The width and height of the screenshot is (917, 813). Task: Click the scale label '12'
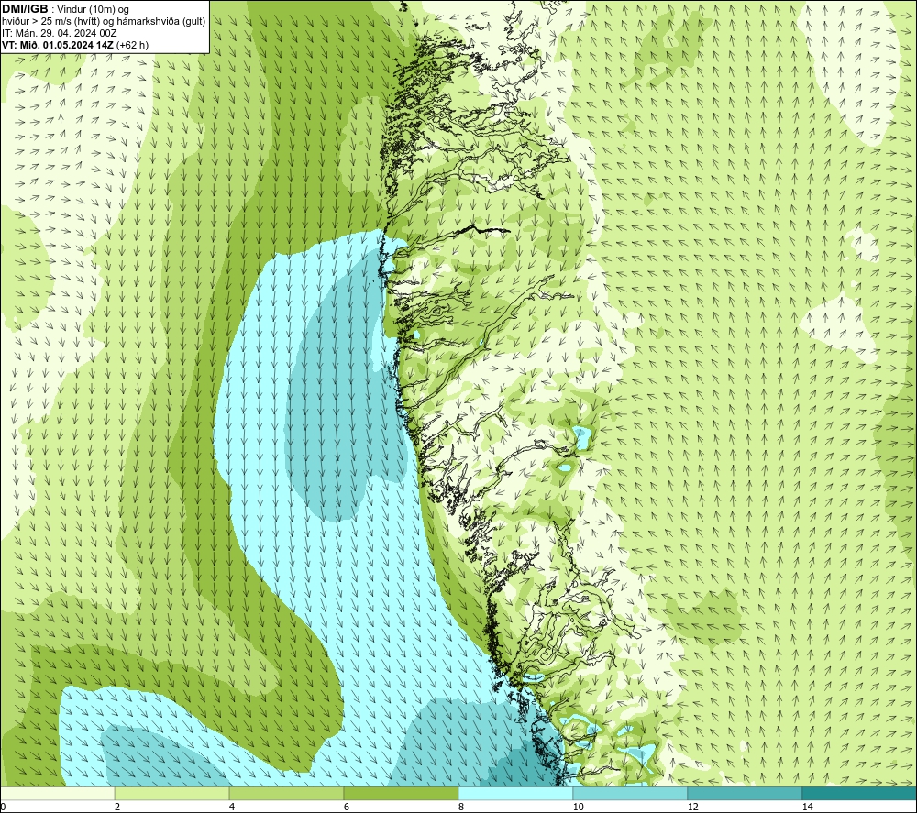[x=693, y=807]
